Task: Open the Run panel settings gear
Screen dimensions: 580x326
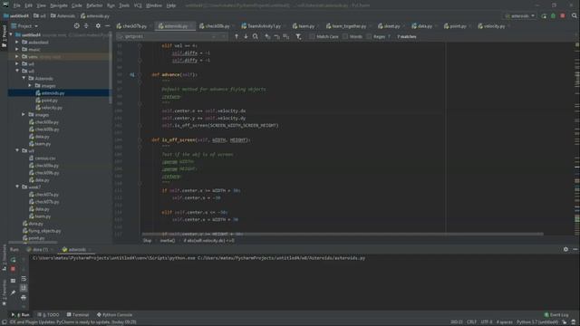Action: [x=565, y=250]
